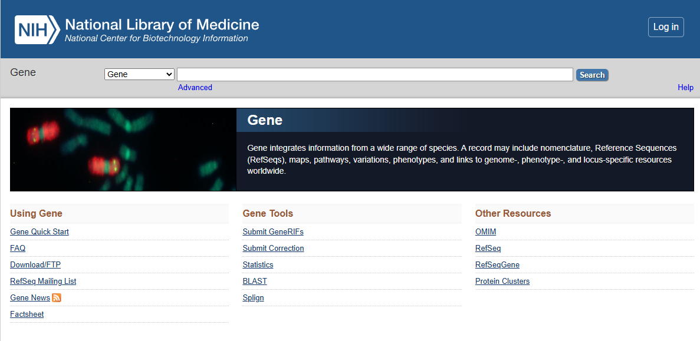
Task: View the Statistics link
Action: click(x=258, y=265)
